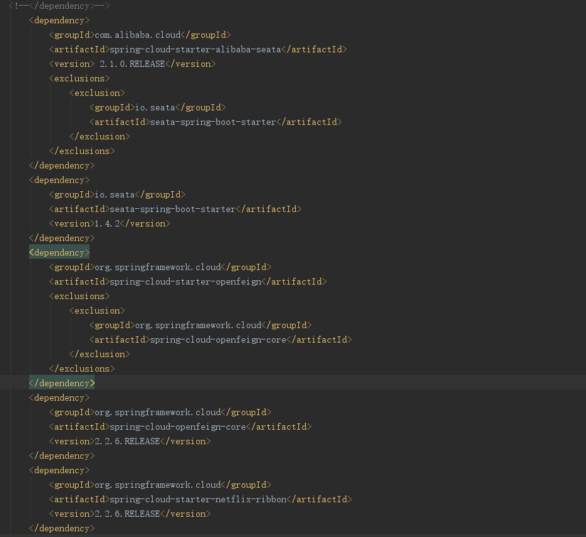
Task: Select the spring-cloud-starter-alibaba-seata artifactId line
Action: coord(197,49)
